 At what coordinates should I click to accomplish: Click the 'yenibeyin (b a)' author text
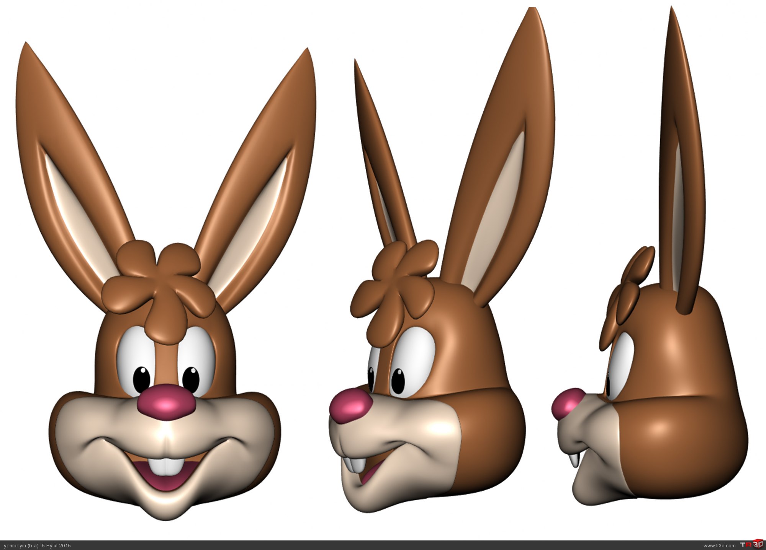pyautogui.click(x=21, y=546)
